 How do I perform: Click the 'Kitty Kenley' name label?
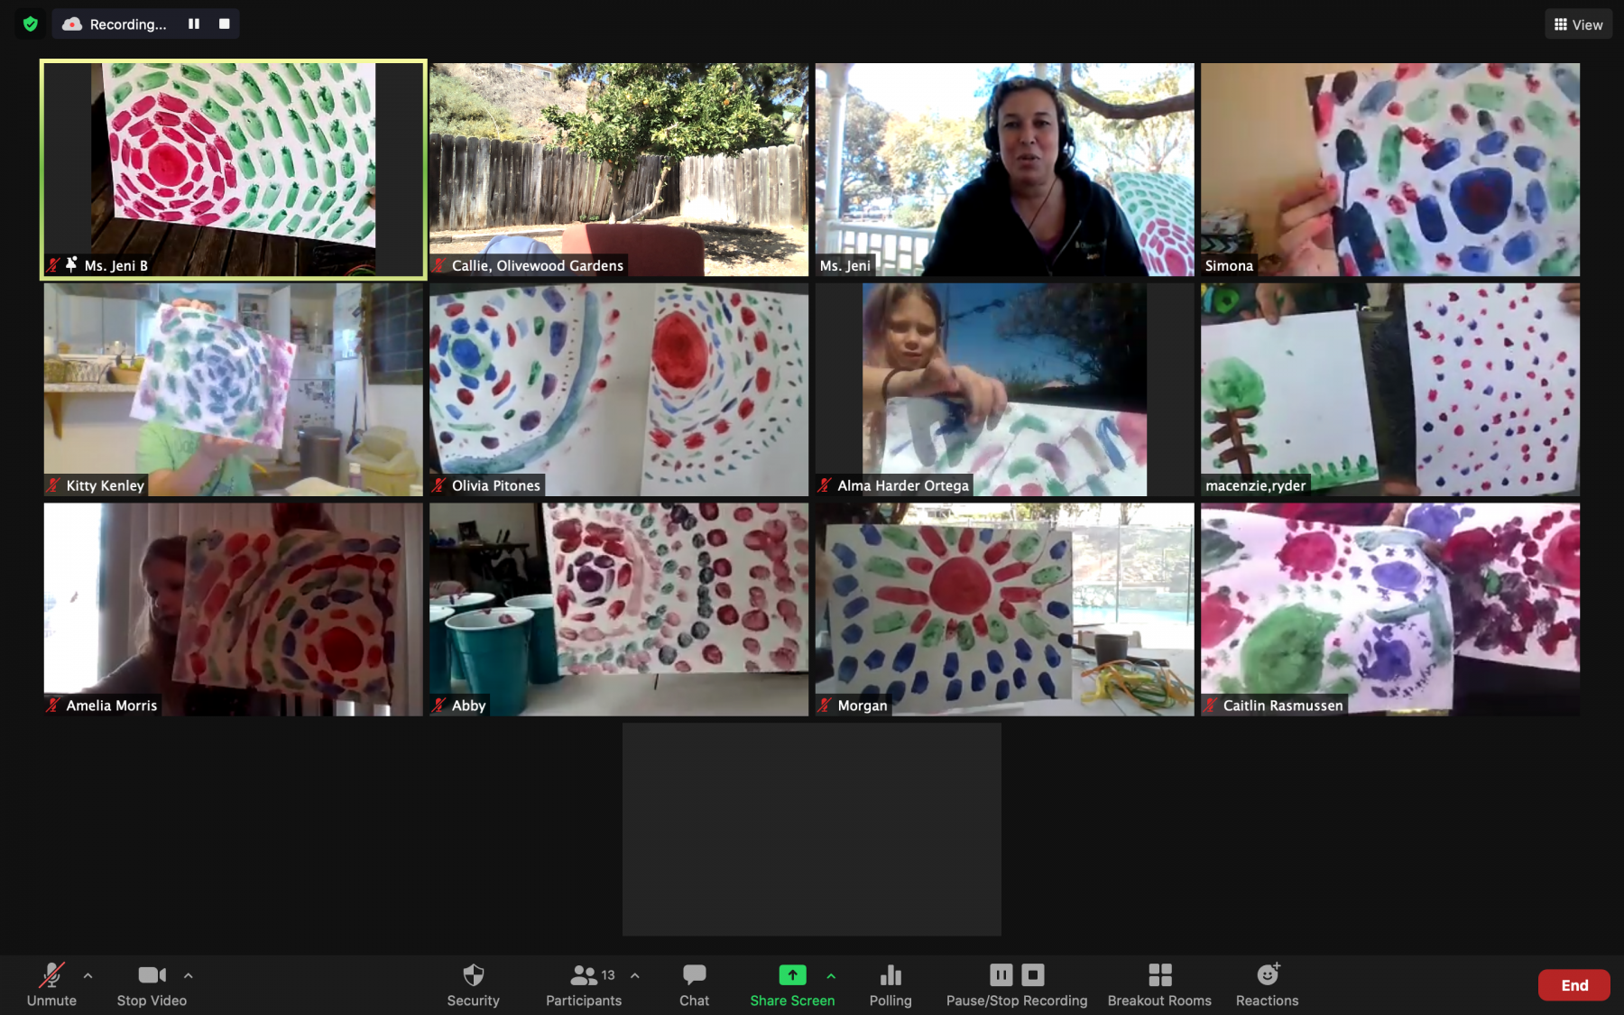pos(105,485)
